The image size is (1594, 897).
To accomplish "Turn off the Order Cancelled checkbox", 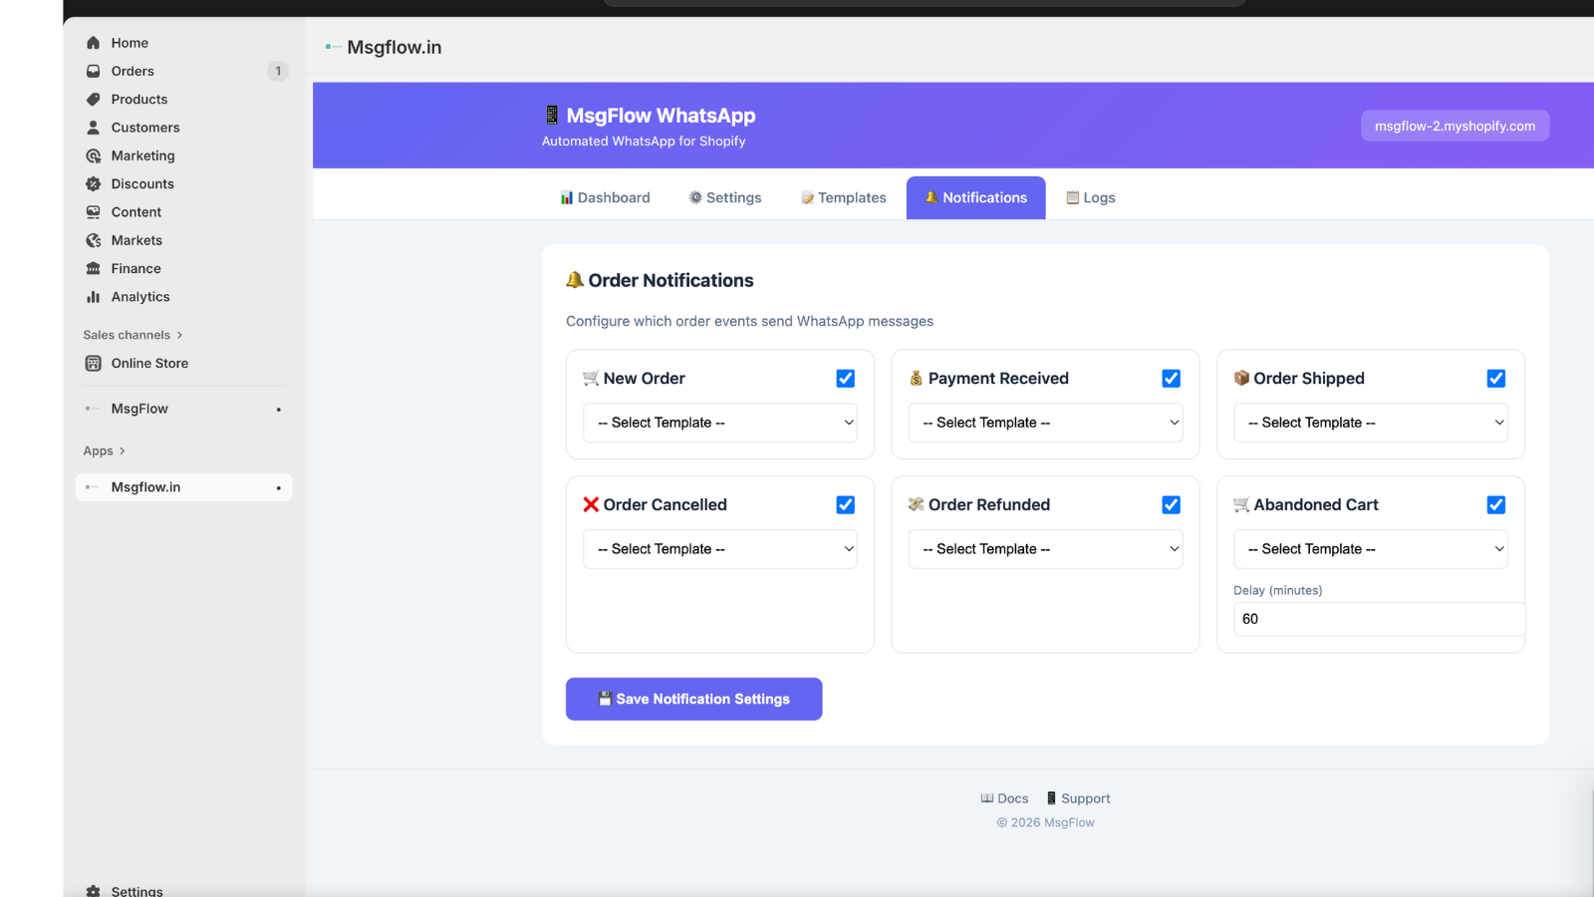I will coord(846,505).
